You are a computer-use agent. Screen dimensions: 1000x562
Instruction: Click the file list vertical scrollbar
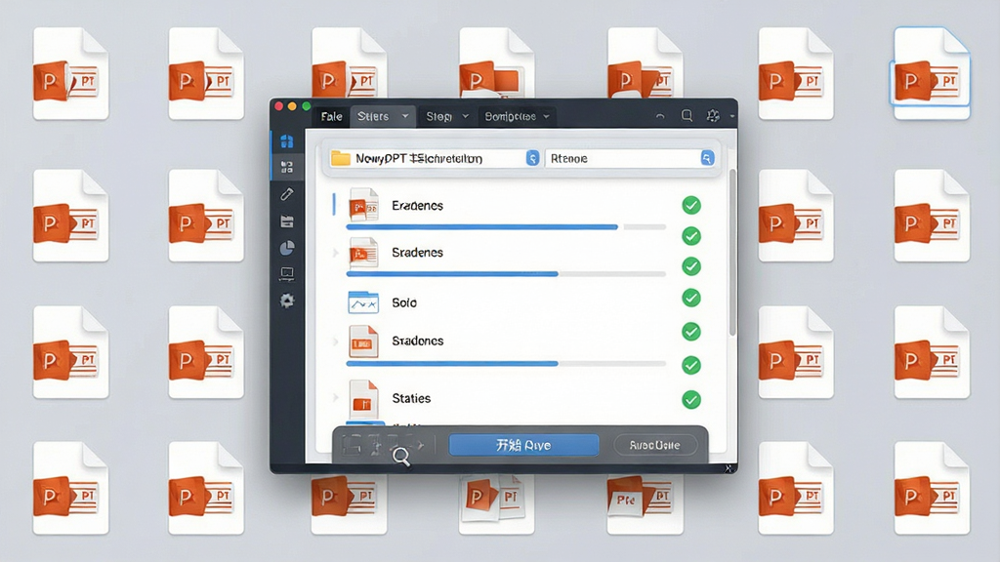pyautogui.click(x=732, y=253)
